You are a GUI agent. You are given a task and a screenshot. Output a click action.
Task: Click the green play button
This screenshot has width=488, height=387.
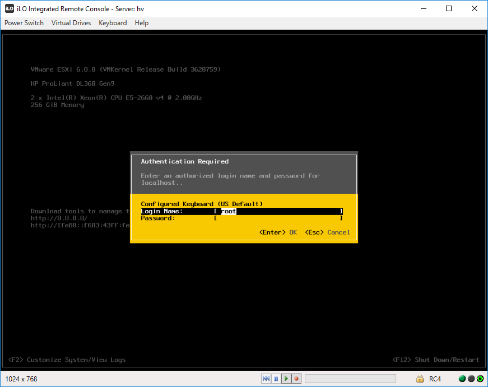(286, 379)
